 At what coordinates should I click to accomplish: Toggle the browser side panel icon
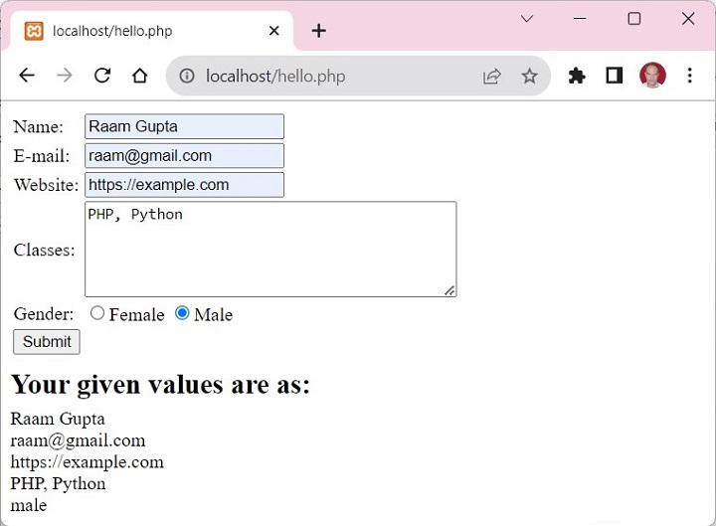pyautogui.click(x=615, y=76)
